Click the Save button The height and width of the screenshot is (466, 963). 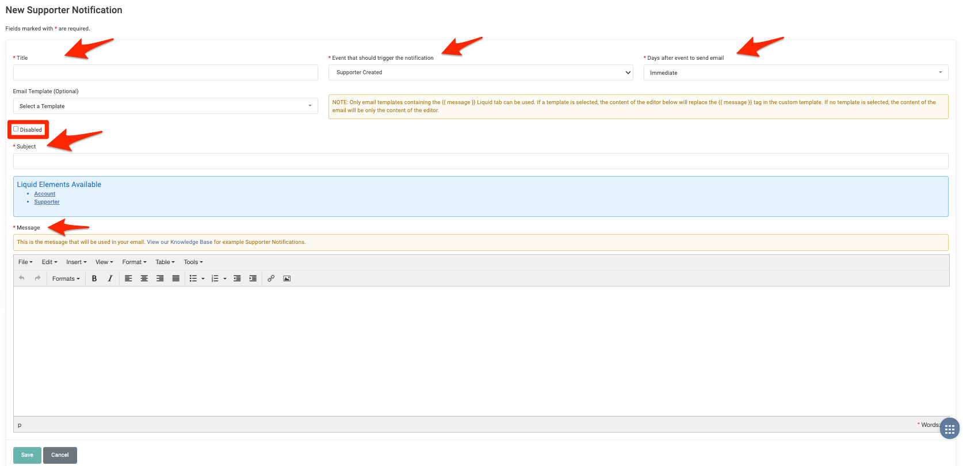[27, 455]
